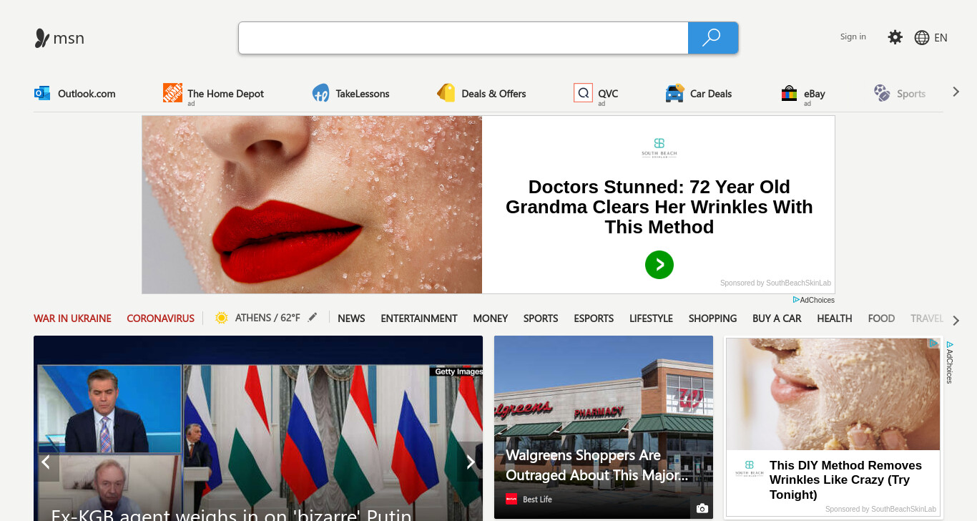
Task: Open the EN language selector
Action: [941, 38]
